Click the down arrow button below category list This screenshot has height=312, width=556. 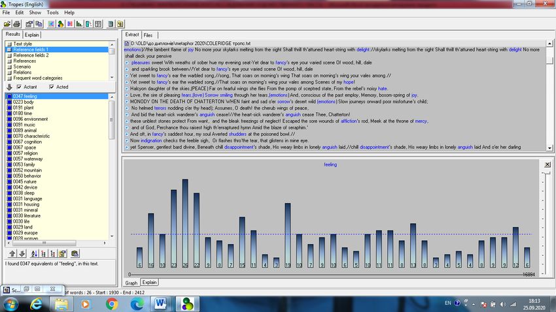pos(22,254)
